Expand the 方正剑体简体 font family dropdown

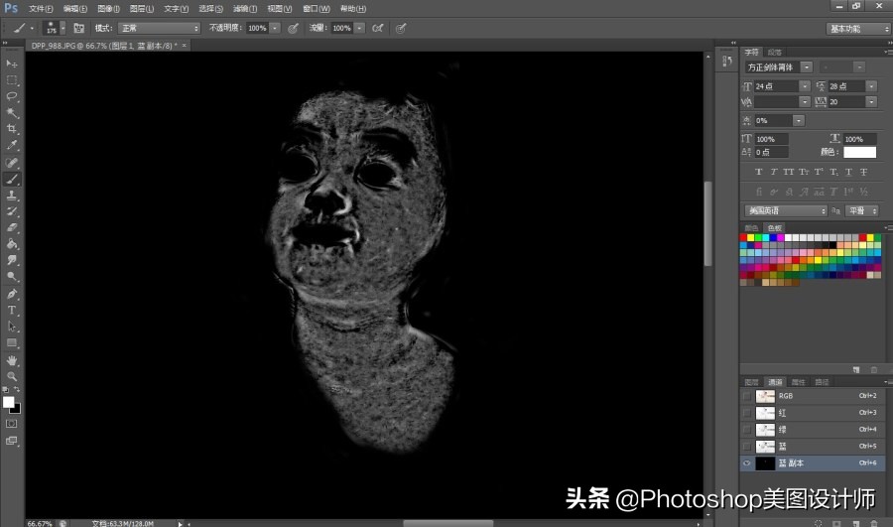(806, 67)
